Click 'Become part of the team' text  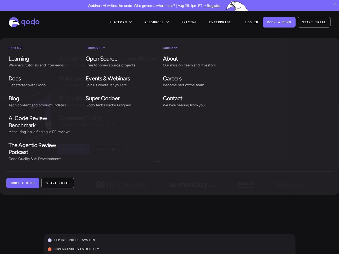[184, 85]
